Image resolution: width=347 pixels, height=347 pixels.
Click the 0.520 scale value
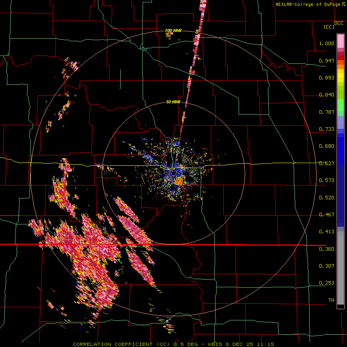coord(327,198)
